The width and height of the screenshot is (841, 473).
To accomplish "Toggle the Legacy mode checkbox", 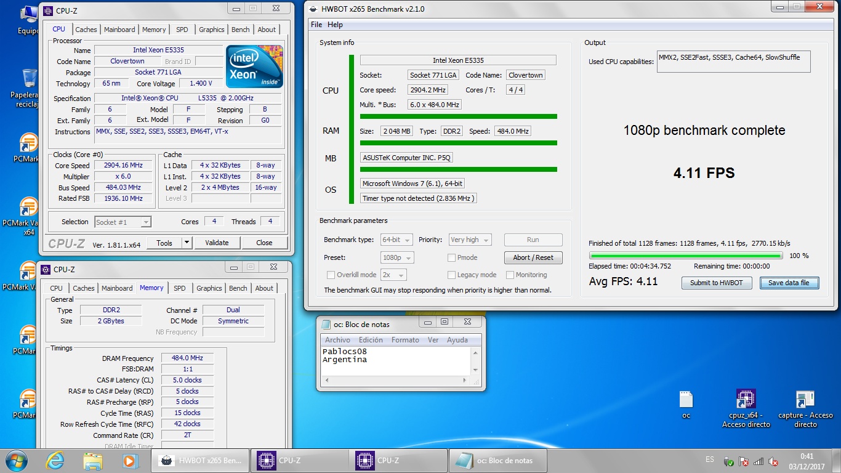I will (x=451, y=275).
